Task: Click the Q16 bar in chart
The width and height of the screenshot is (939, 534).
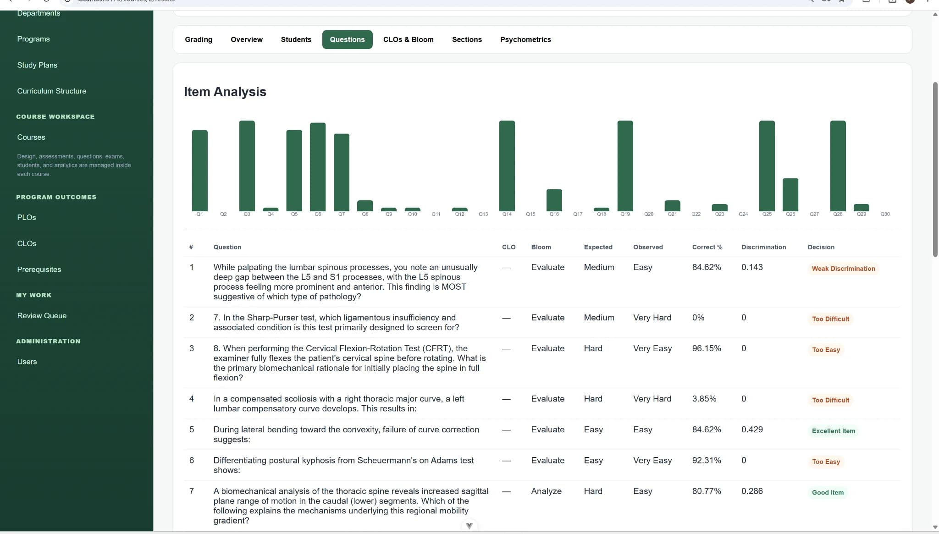Action: point(554,200)
